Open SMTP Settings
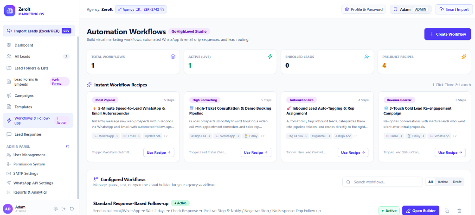 [39, 173]
